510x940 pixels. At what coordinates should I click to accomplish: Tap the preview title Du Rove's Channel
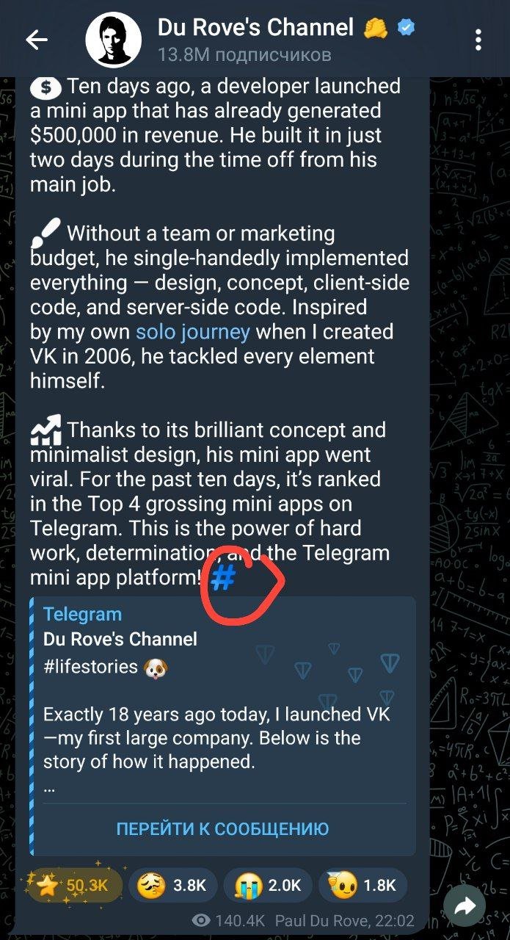click(120, 639)
